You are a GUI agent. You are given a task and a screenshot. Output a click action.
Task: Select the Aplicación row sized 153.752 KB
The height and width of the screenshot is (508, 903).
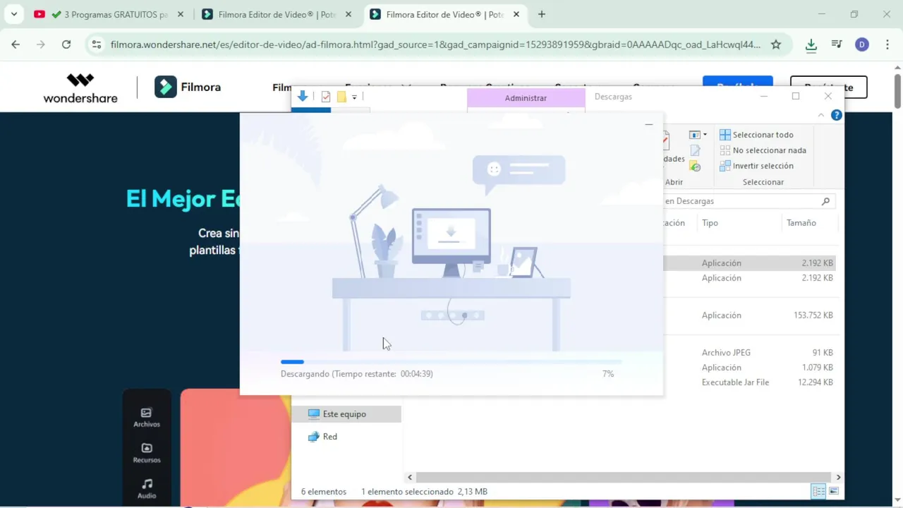click(x=748, y=315)
